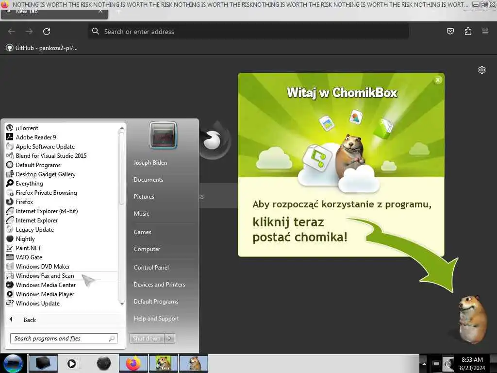
Task: Switch to Firefox on the taskbar
Action: [133, 363]
